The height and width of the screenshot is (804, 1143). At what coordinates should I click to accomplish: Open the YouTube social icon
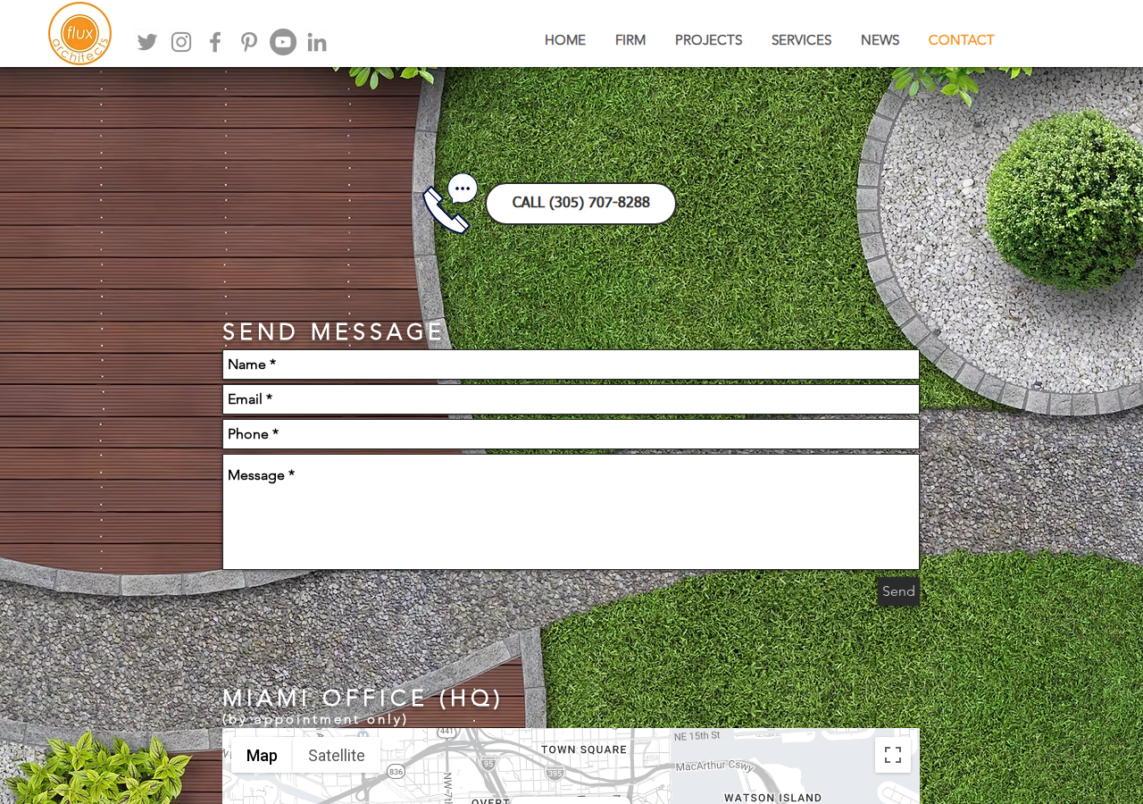tap(283, 42)
